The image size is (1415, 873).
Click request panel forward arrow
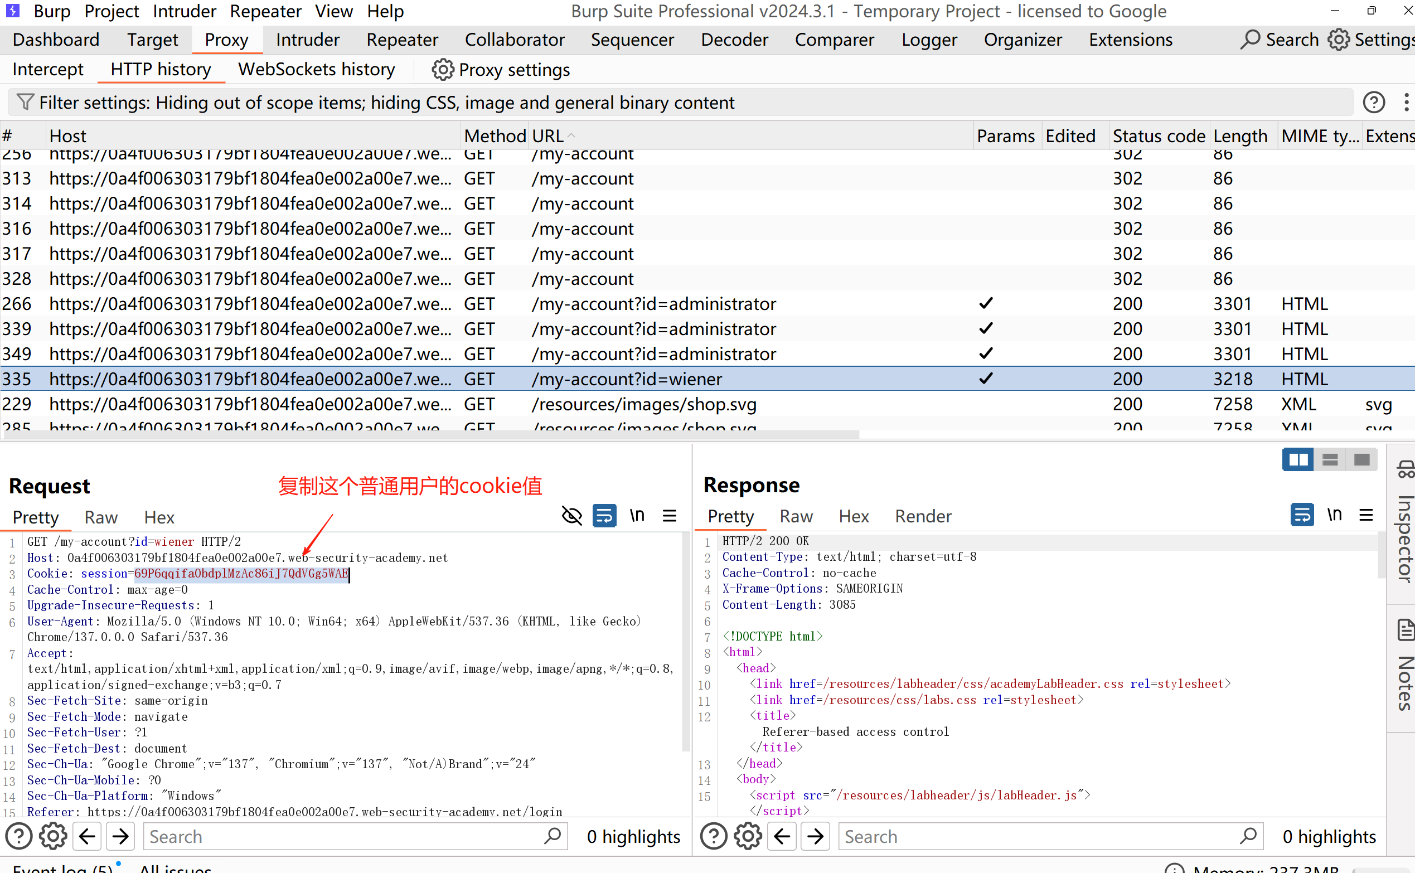click(120, 836)
